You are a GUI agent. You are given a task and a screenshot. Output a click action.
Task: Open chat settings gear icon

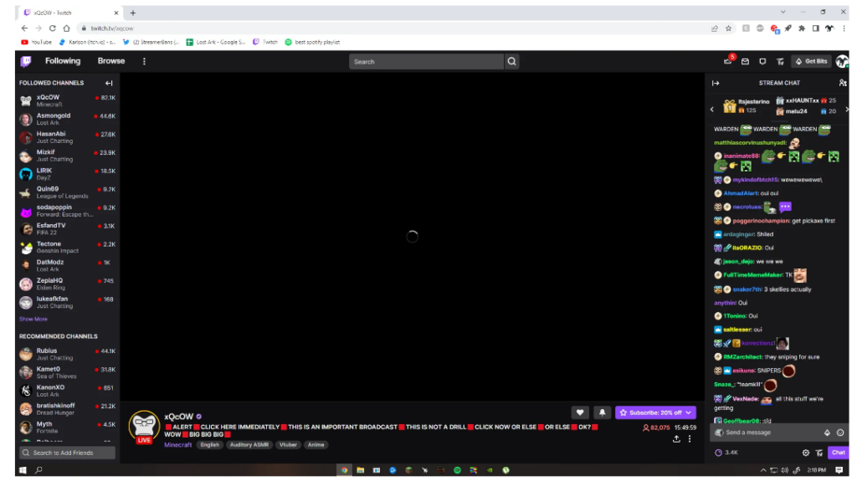[806, 453]
